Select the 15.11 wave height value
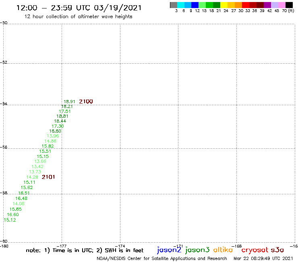The height and width of the screenshot is (262, 298). tap(29, 182)
